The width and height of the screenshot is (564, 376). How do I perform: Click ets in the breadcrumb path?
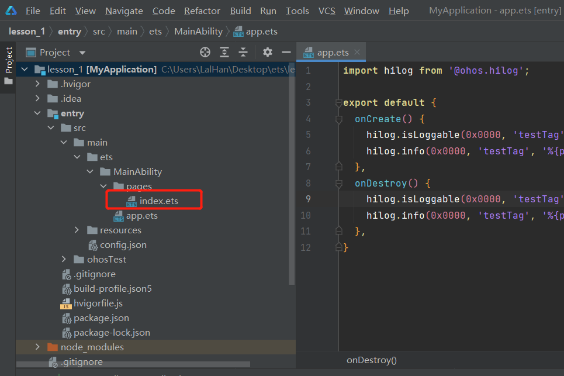155,32
